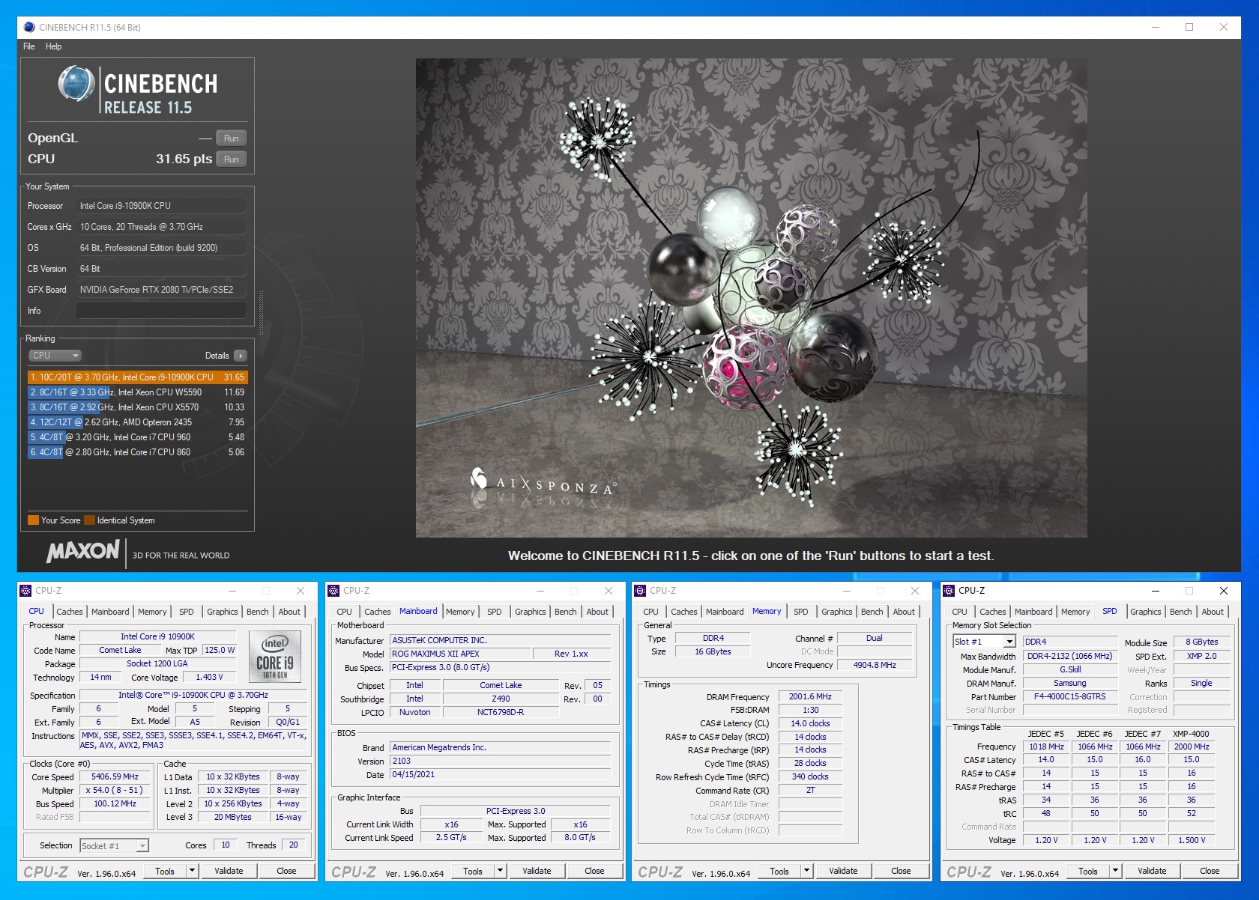Click the Aixsponza render preview image
Viewport: 1259px width, 900px height.
pyautogui.click(x=751, y=298)
